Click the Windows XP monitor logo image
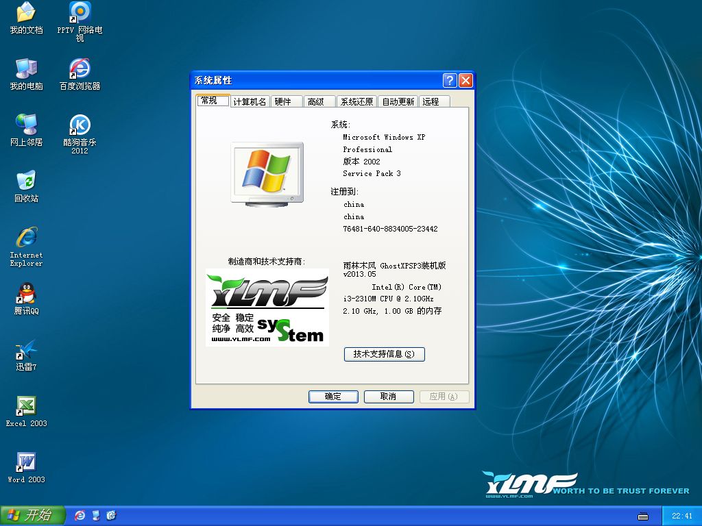 [267, 175]
